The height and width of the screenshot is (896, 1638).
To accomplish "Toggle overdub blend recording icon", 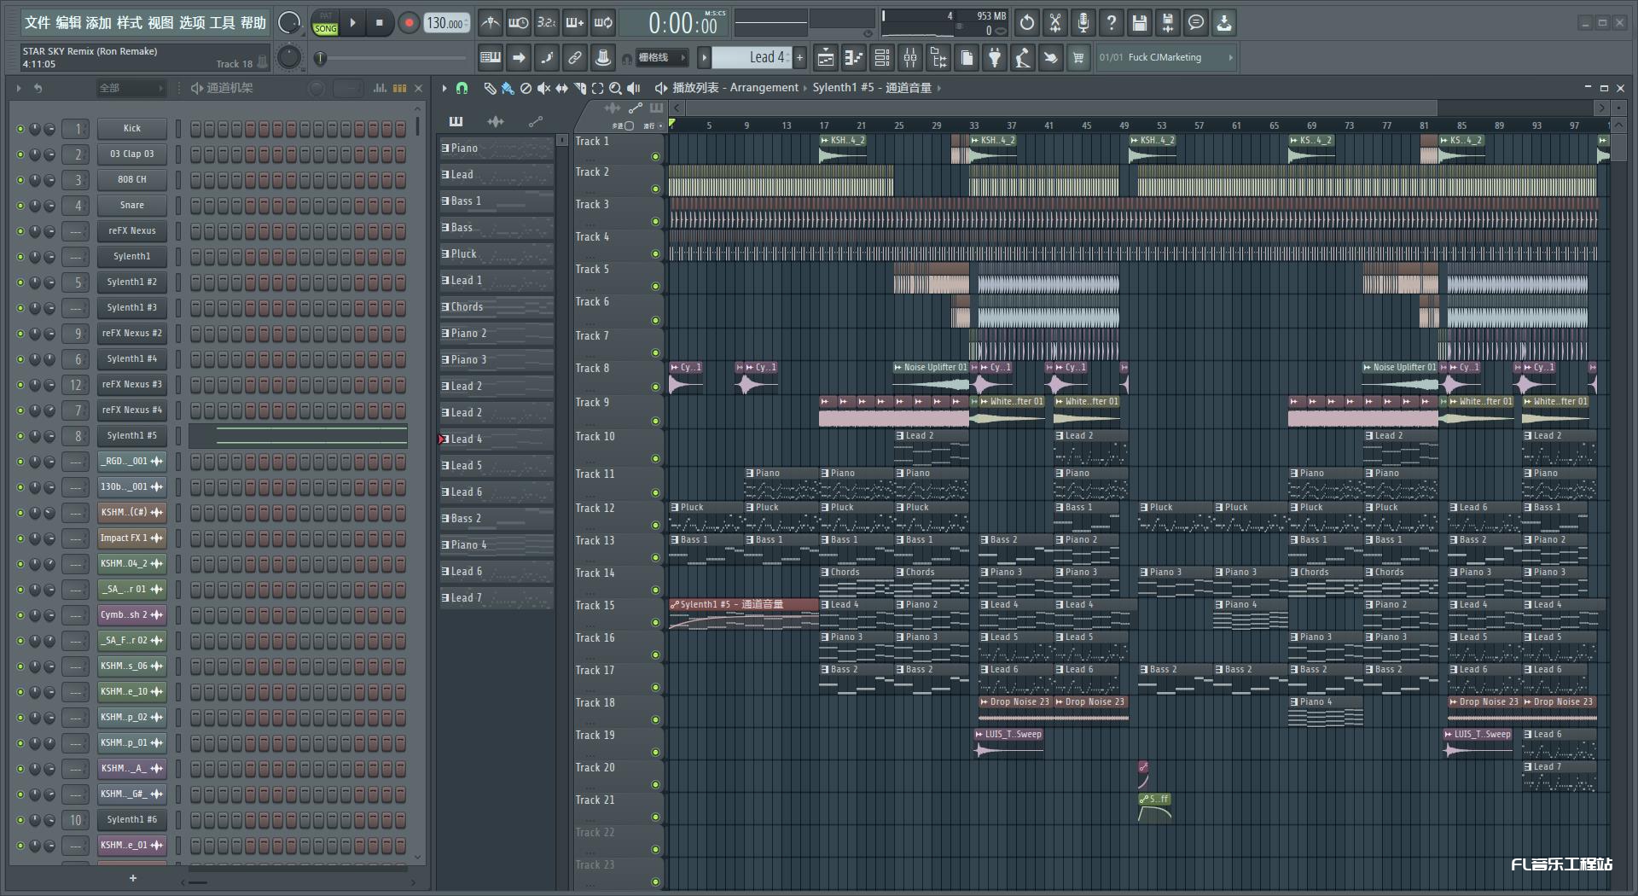I will click(575, 23).
